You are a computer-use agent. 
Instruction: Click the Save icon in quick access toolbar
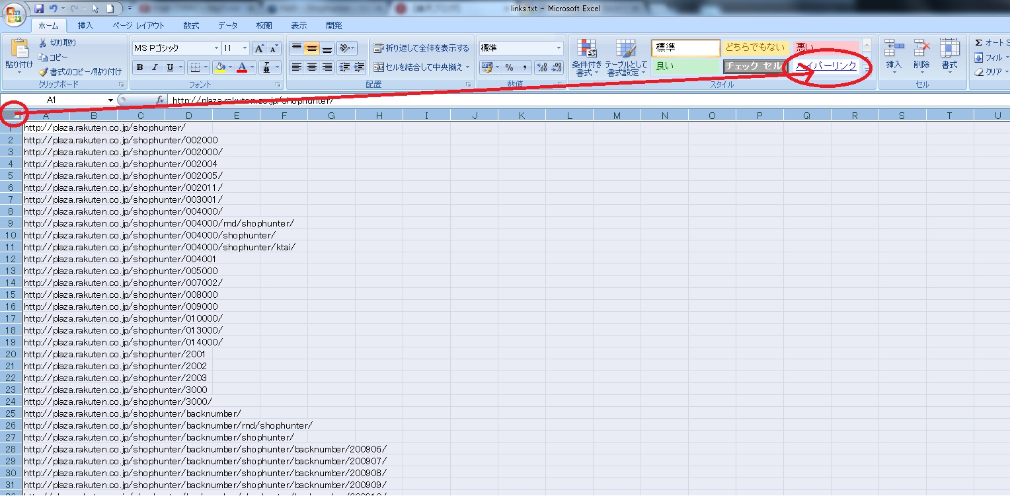[39, 9]
